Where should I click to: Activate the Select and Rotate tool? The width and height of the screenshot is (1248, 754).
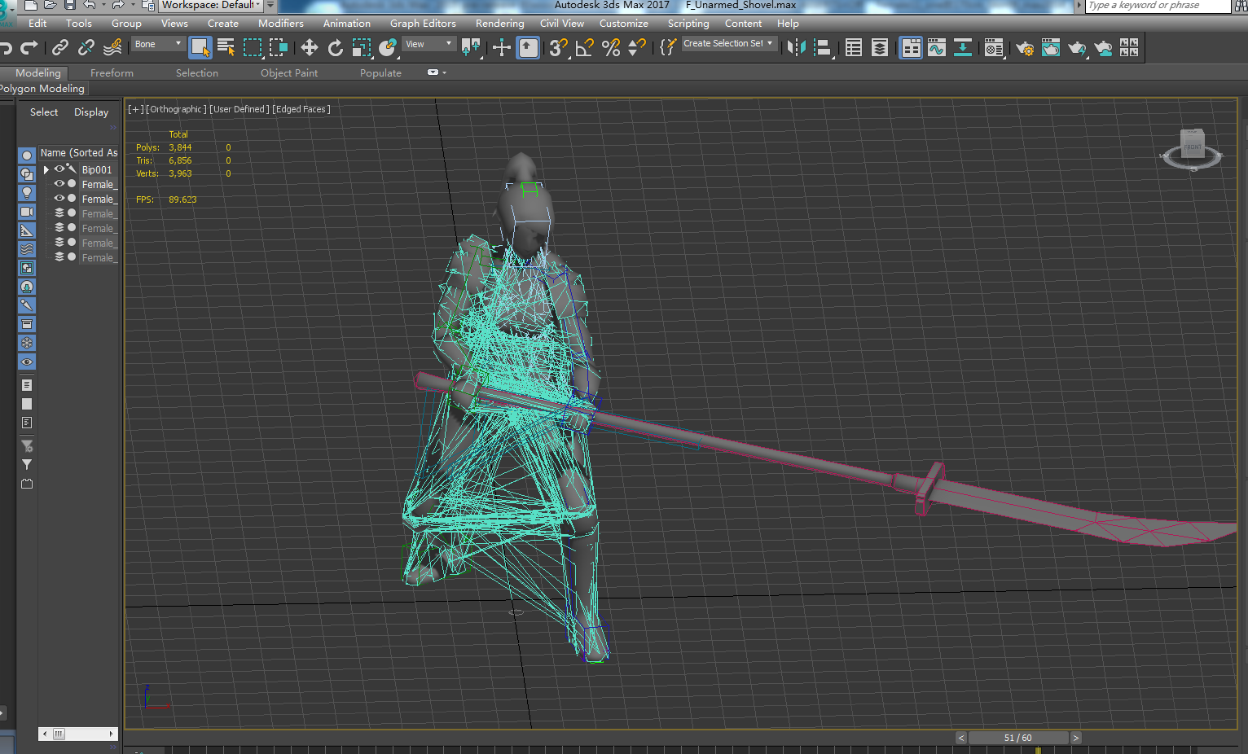(335, 48)
